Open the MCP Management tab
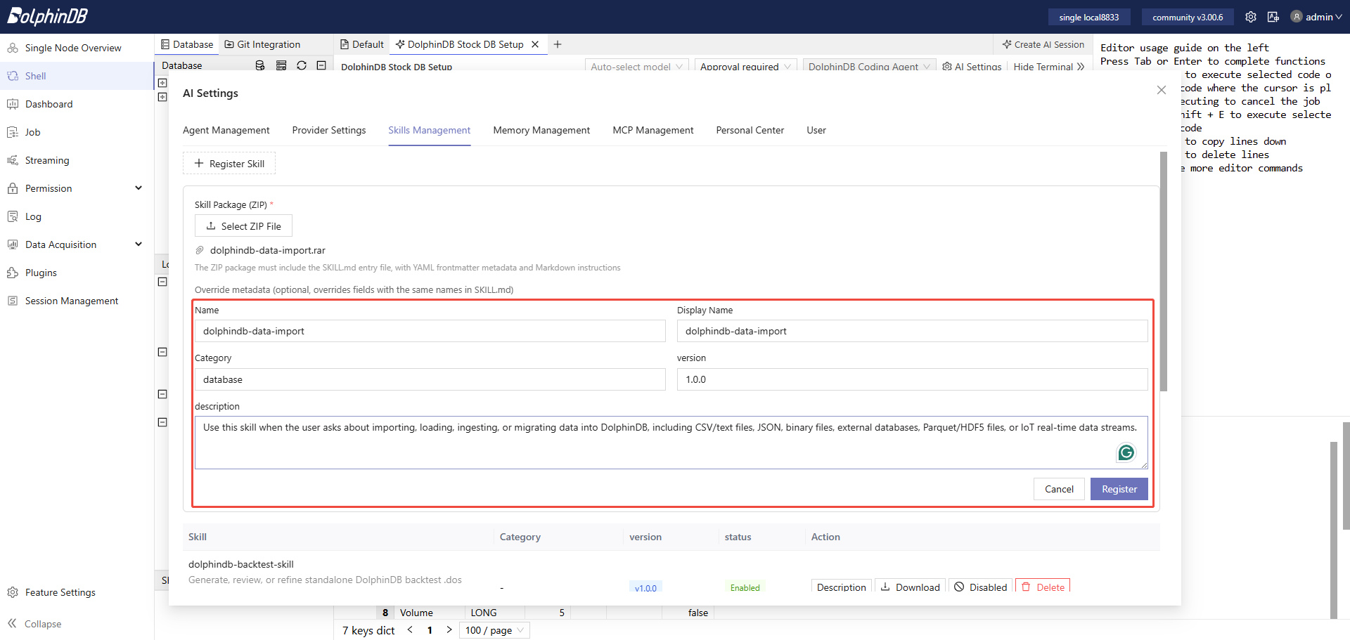 pyautogui.click(x=653, y=130)
